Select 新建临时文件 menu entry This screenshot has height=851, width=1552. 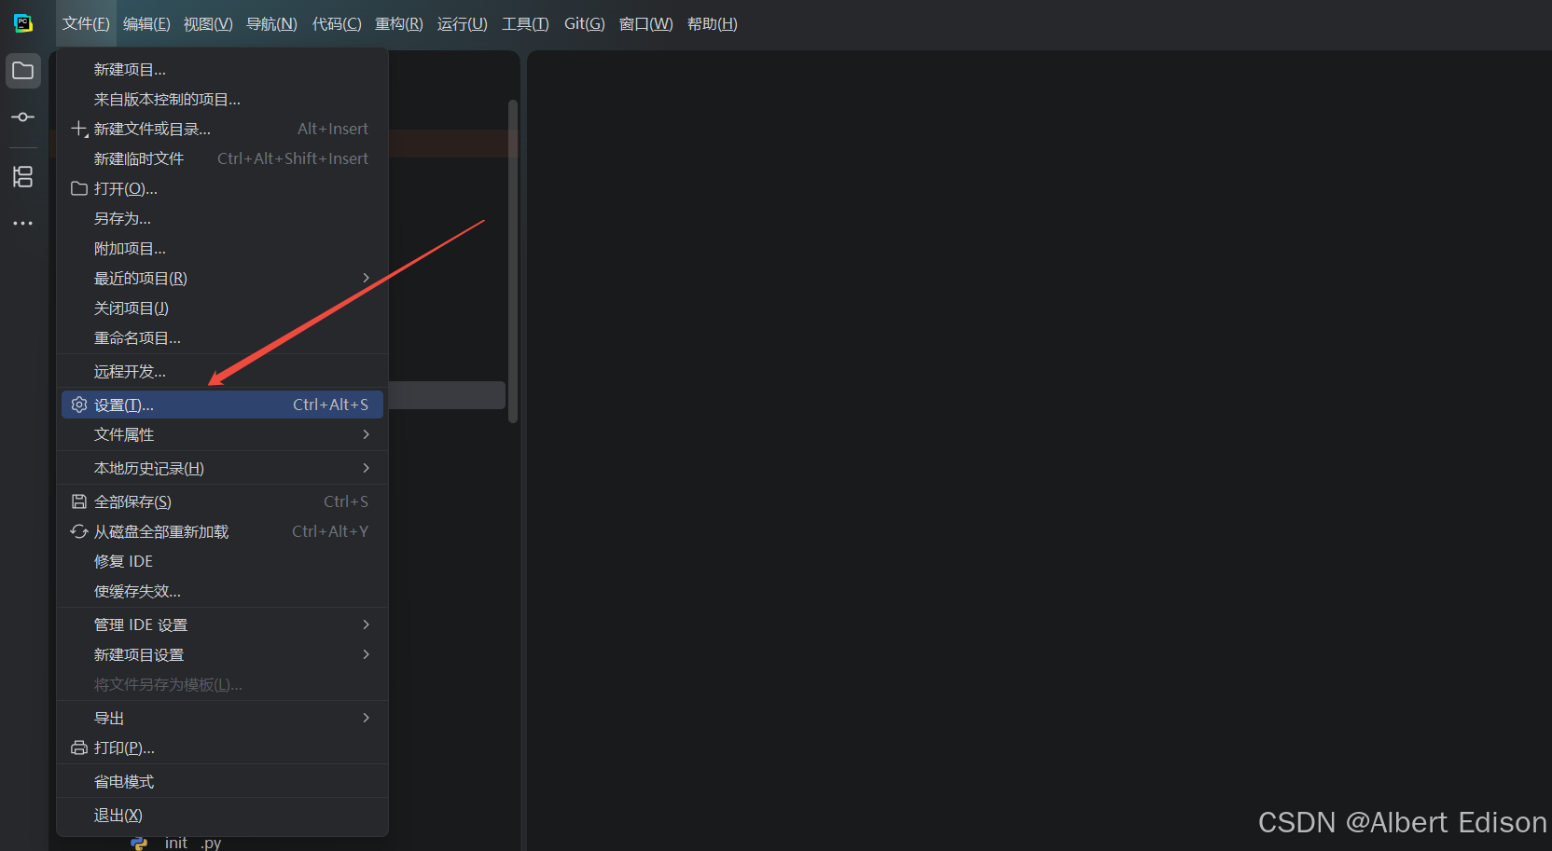coord(222,158)
